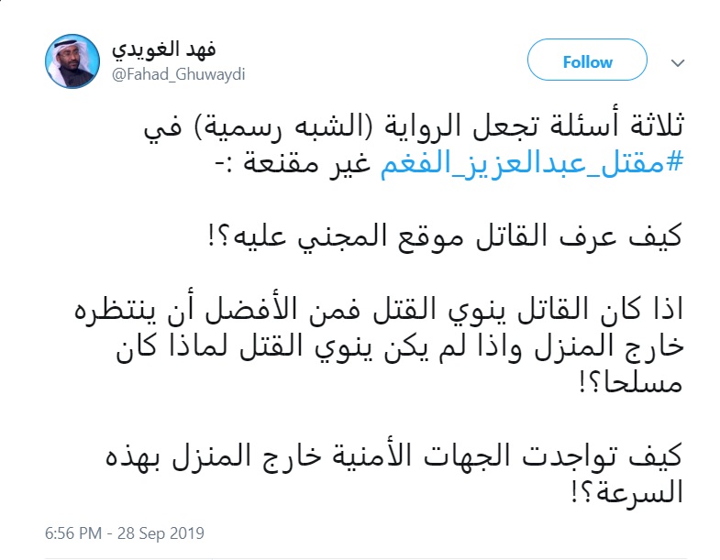
Task: Click the words غير مقنعة after hashtag
Action: point(306,162)
